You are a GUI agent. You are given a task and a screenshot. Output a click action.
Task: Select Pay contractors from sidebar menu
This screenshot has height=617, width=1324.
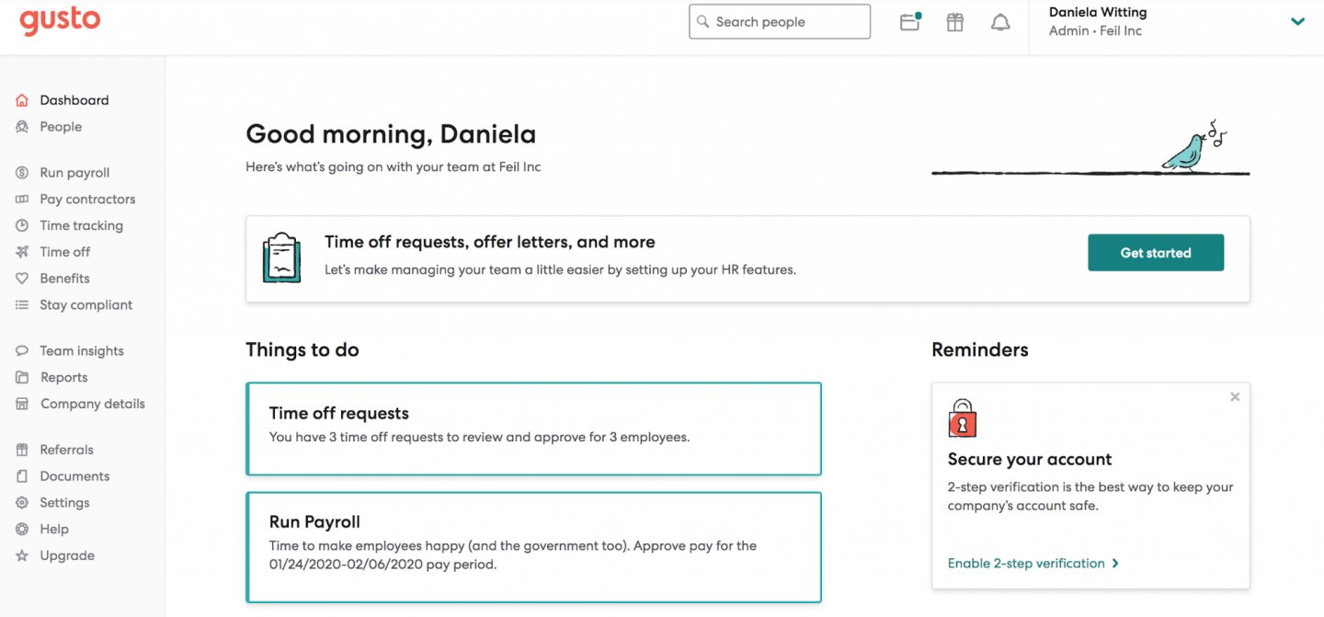[x=87, y=200]
